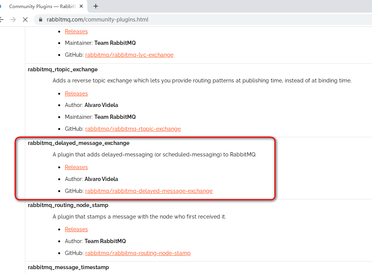The width and height of the screenshot is (372, 273).
Task: Open Releases link above Team RabbitMQ maintainer of lvc-exchange
Action: coord(76,31)
